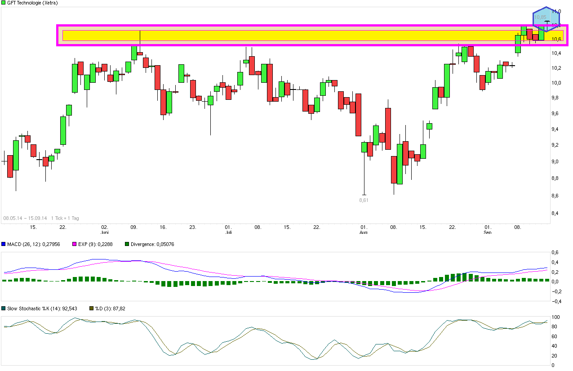
Task: Click the 8,61 low price label
Action: (363, 200)
